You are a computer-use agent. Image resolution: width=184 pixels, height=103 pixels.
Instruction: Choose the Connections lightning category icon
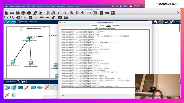point(27,87)
